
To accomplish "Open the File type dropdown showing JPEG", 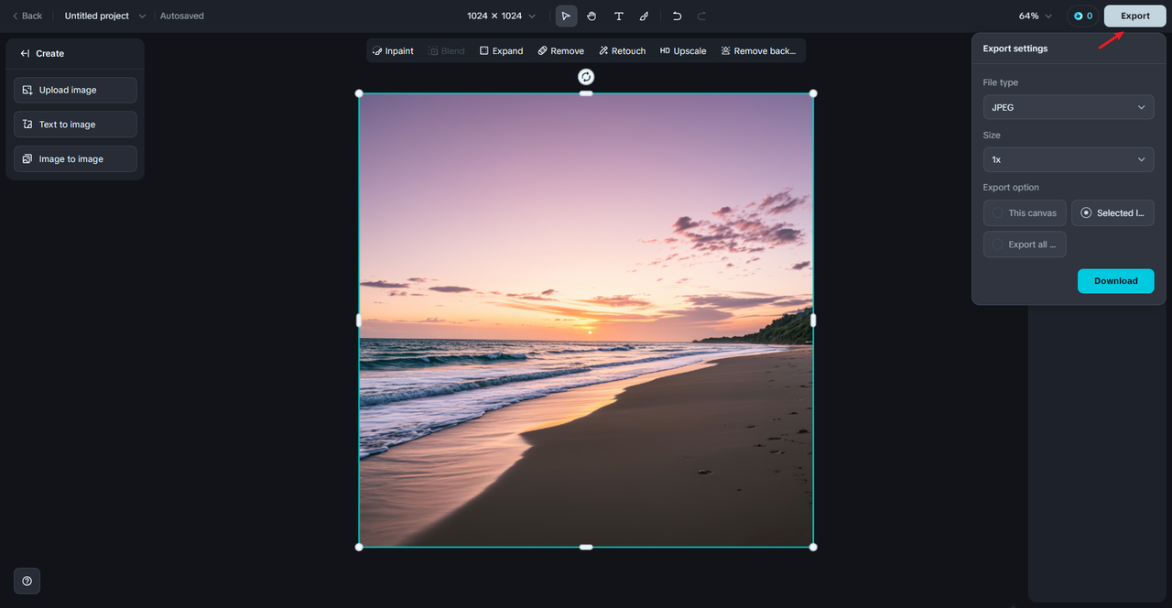I will [x=1068, y=107].
